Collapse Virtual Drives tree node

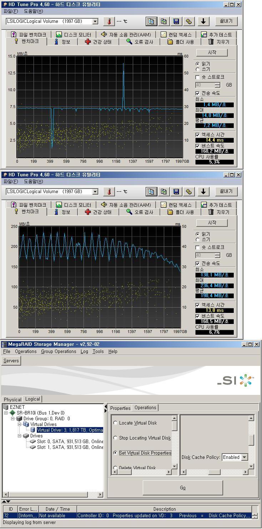(20, 424)
